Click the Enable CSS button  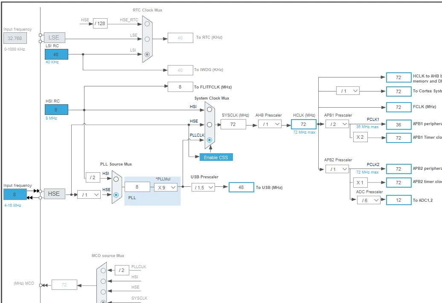(x=216, y=157)
